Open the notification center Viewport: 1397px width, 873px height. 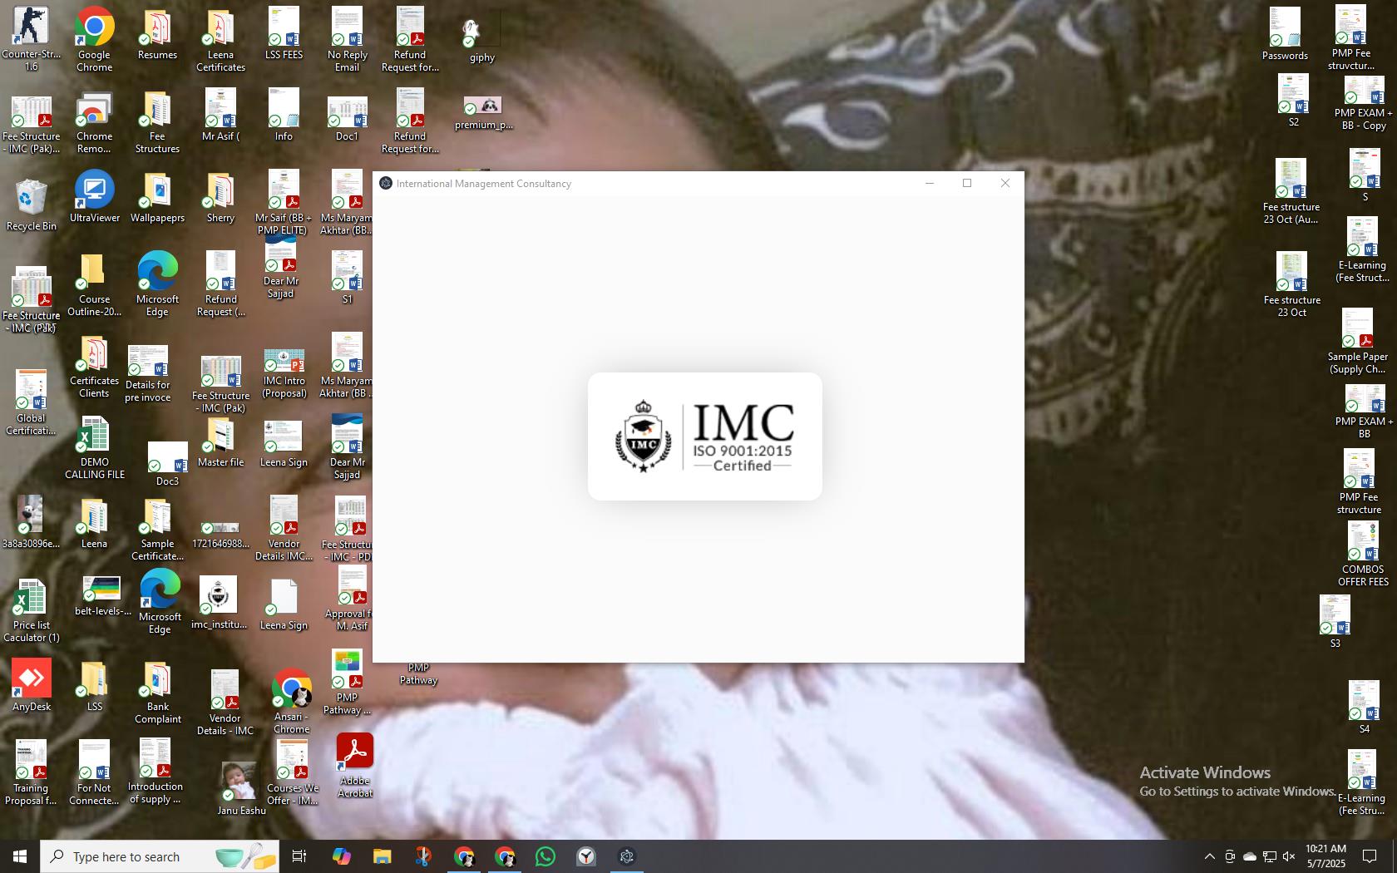click(1370, 856)
